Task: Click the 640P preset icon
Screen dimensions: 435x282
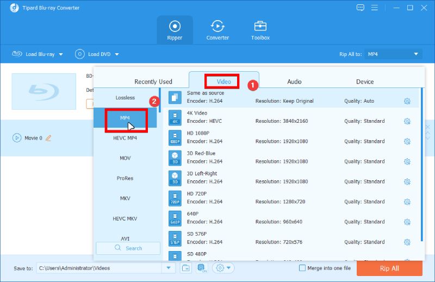Action: 175,218
